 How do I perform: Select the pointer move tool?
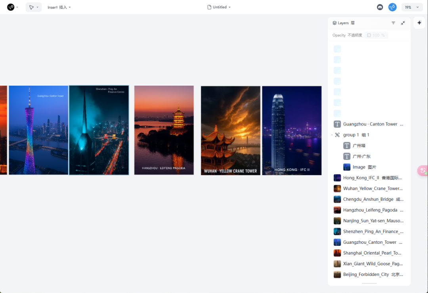pos(31,8)
